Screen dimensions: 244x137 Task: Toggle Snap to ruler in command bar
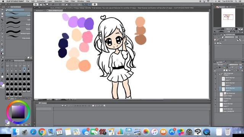point(83,4)
